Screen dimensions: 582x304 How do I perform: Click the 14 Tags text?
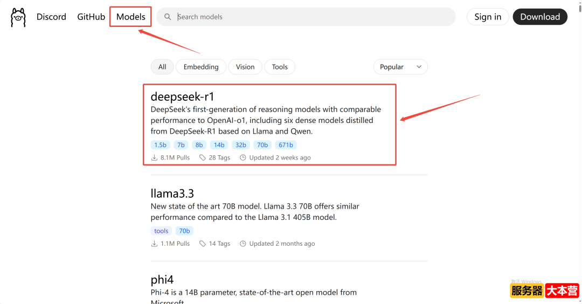click(x=219, y=244)
